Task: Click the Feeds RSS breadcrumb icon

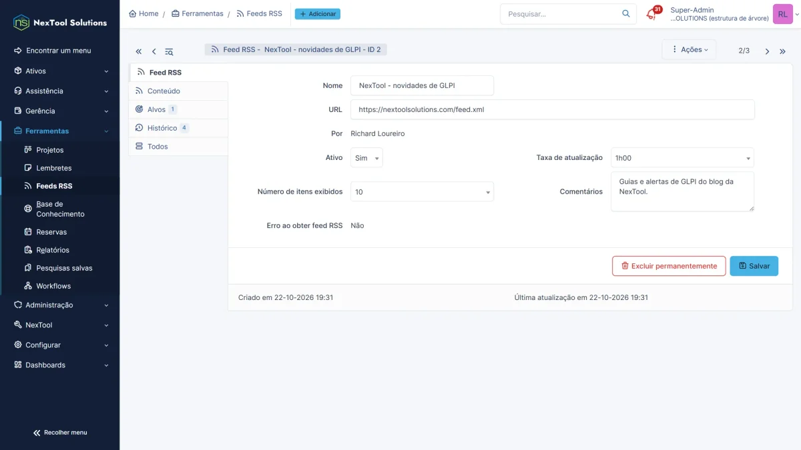Action: click(240, 13)
